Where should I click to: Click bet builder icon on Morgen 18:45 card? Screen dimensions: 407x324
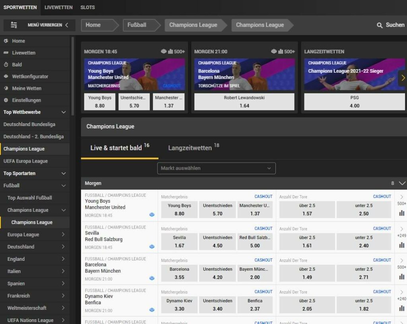pos(163,51)
